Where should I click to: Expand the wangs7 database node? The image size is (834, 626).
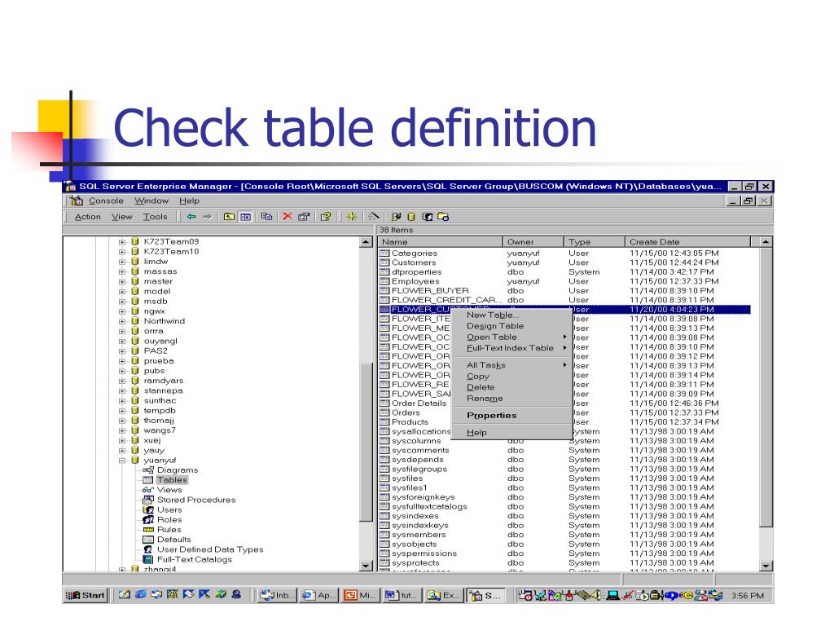[122, 430]
